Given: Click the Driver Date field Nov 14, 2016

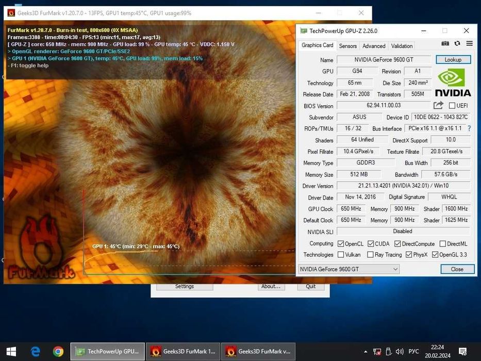Looking at the screenshot, I should click(x=360, y=197).
